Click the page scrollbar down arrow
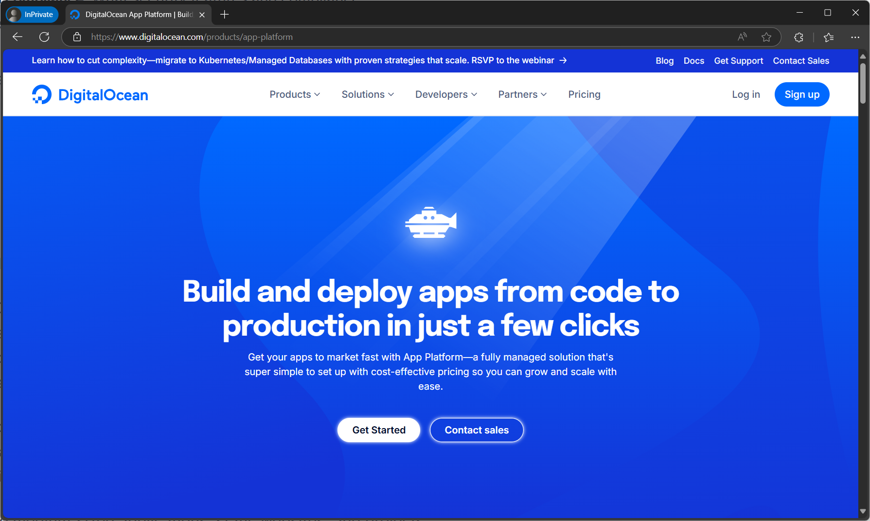This screenshot has width=870, height=521. [x=863, y=511]
